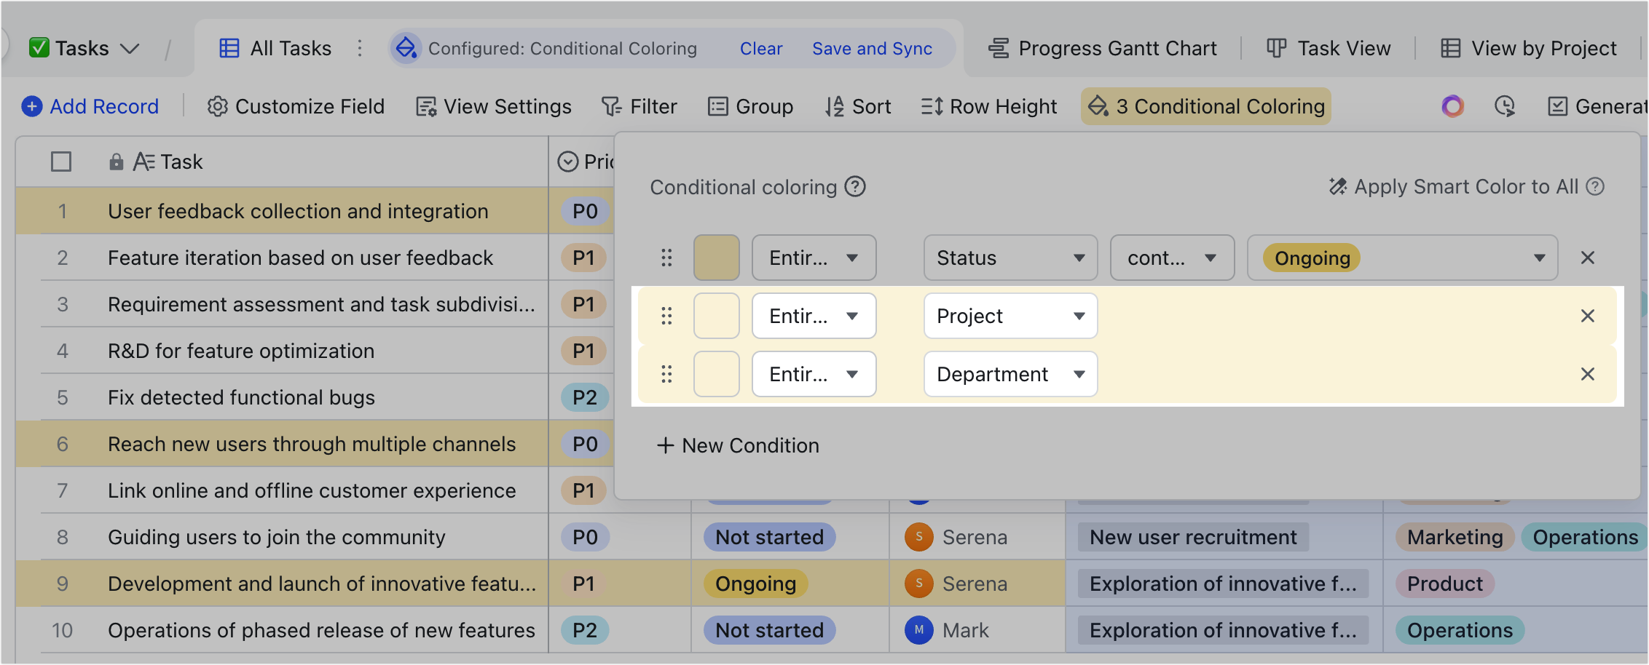1649x665 pixels.
Task: Toggle the lock icon on the Task column
Action: coord(117,162)
